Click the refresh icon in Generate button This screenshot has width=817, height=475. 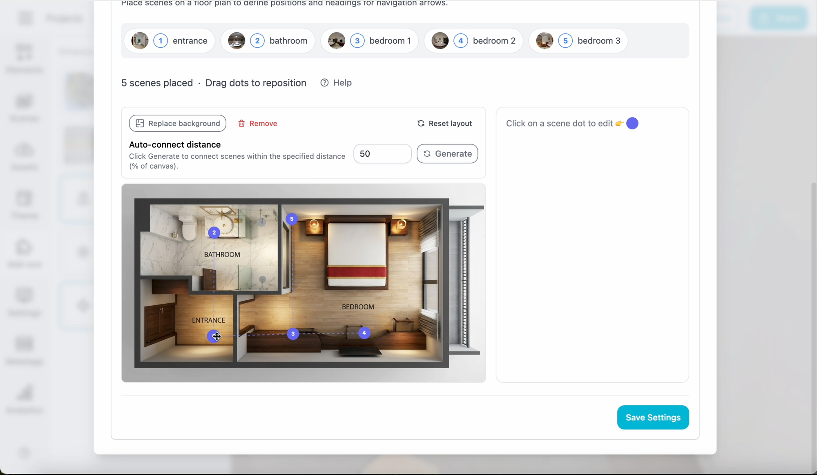(x=427, y=153)
